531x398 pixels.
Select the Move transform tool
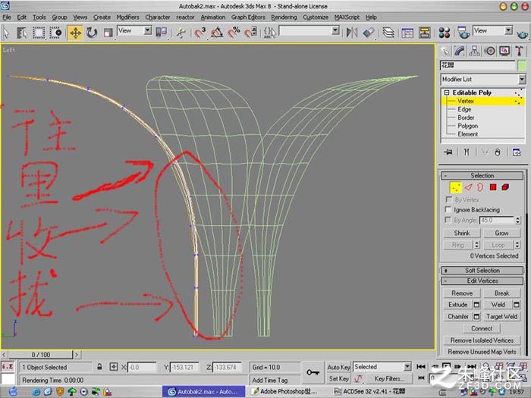tap(75, 33)
